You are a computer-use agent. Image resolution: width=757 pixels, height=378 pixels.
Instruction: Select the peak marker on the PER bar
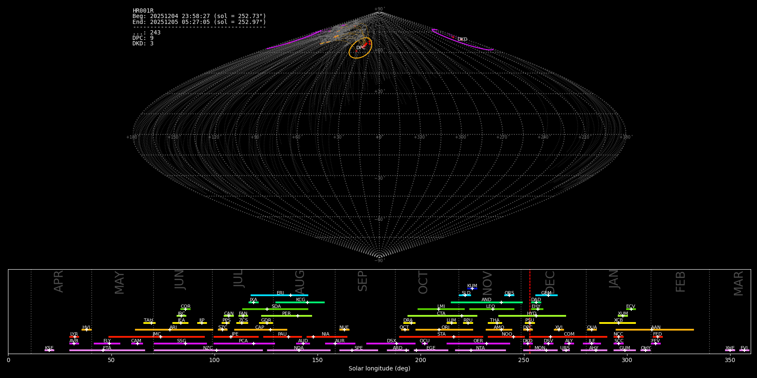click(x=297, y=316)
